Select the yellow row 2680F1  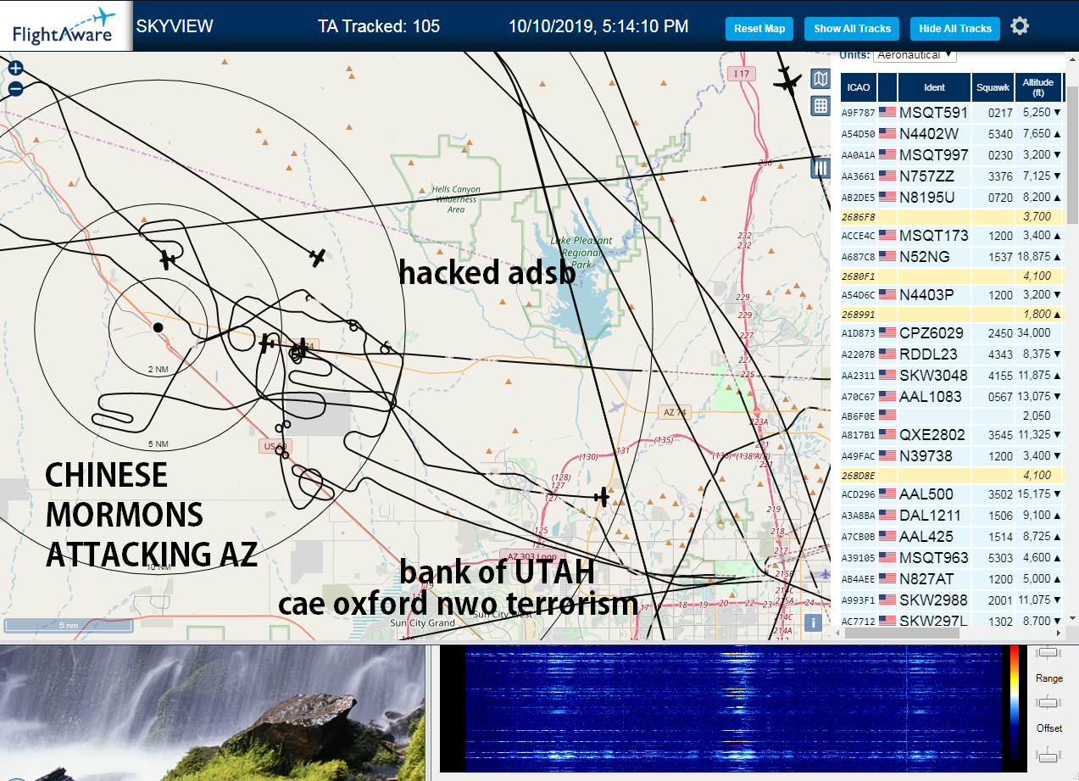pos(951,276)
